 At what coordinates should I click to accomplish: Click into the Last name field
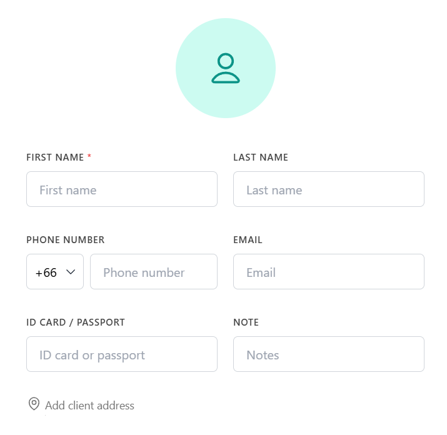[x=328, y=189]
